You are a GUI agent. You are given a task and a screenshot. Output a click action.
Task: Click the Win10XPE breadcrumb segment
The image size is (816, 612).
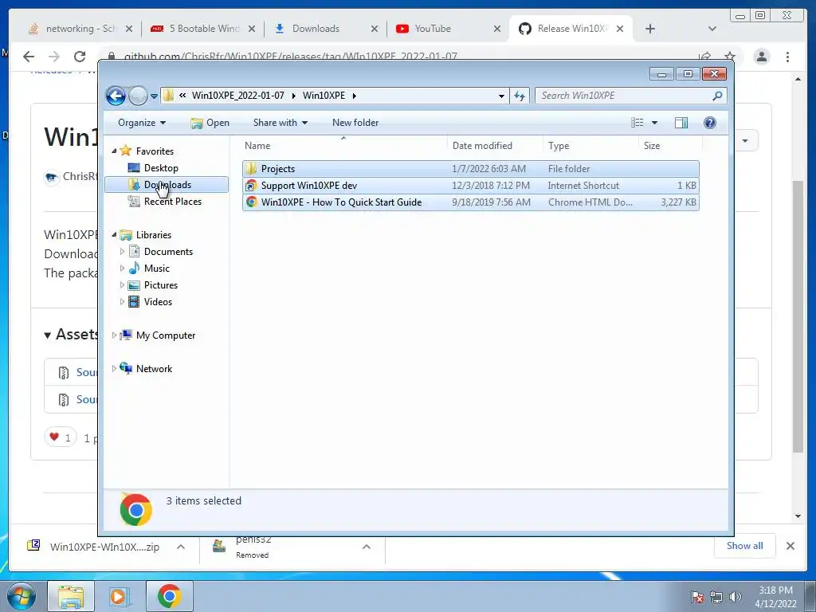pyautogui.click(x=324, y=96)
